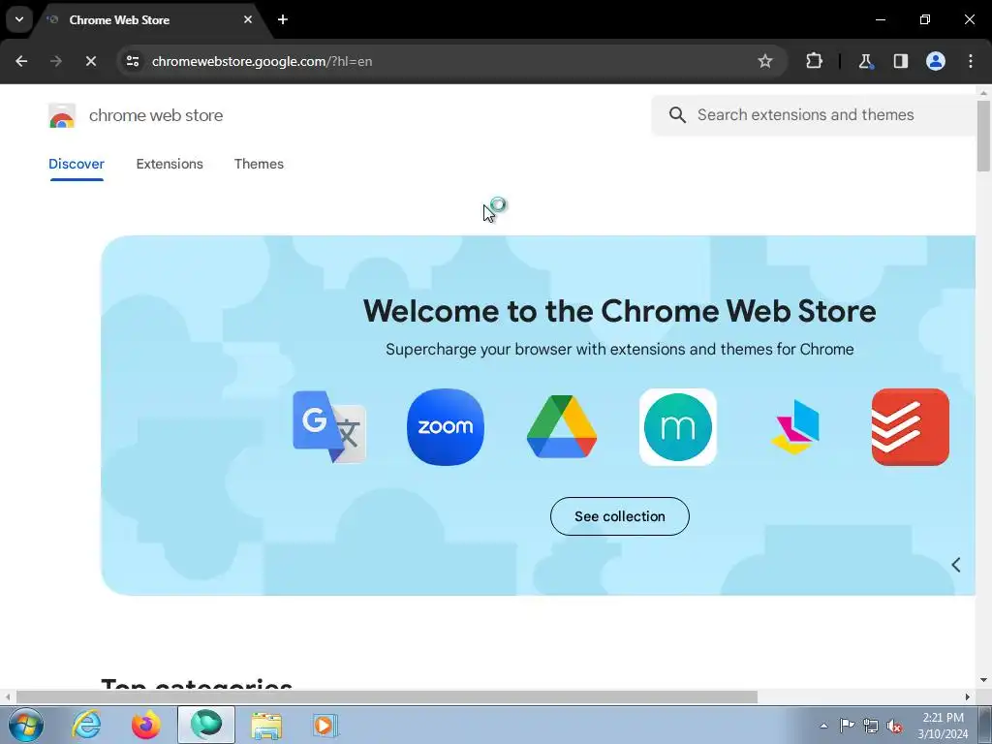
Task: Click the previous carousel chevron
Action: pos(956,565)
